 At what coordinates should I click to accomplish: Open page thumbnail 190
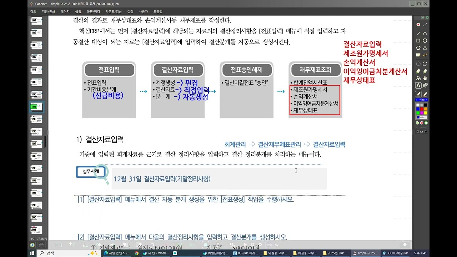click(36, 94)
